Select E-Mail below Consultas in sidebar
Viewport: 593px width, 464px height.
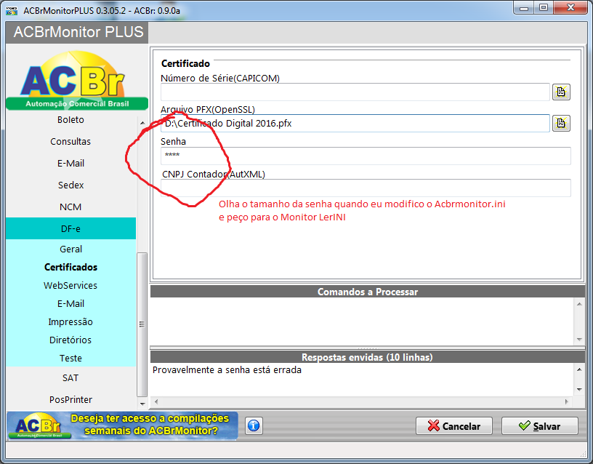point(70,164)
